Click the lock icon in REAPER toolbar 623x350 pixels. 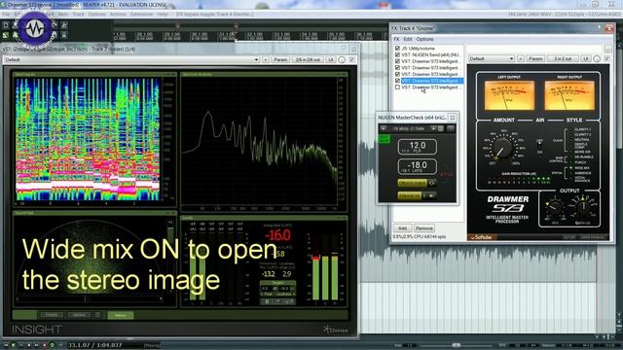click(64, 35)
